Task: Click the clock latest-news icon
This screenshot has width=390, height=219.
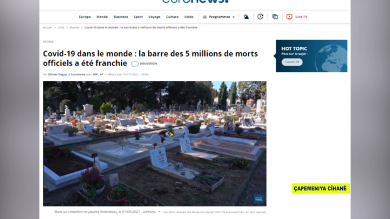Action: (x=260, y=17)
